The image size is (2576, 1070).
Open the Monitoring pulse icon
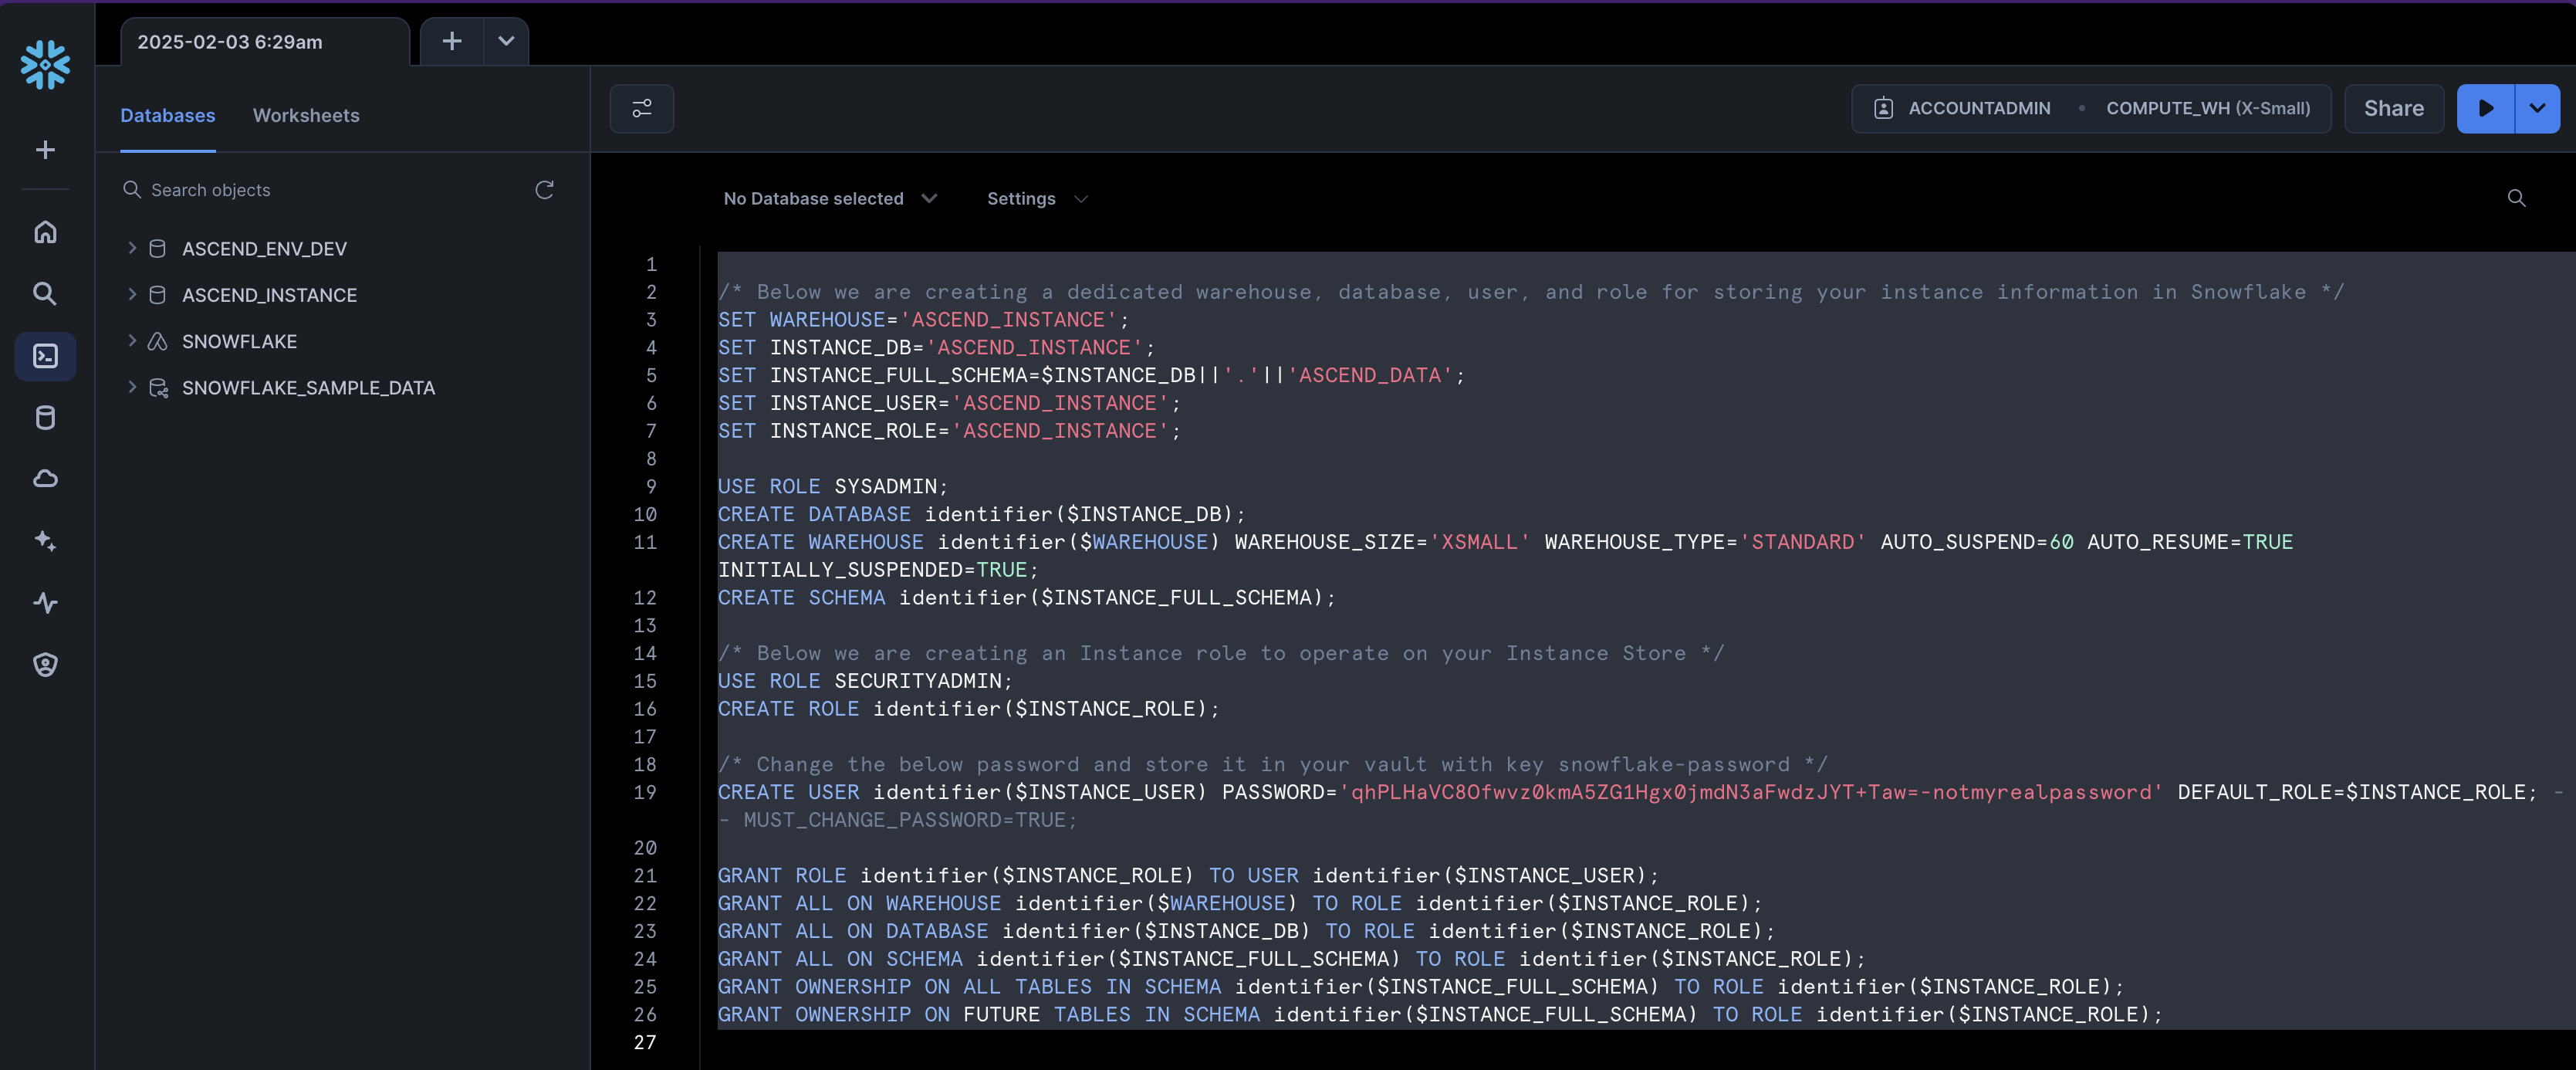(45, 603)
